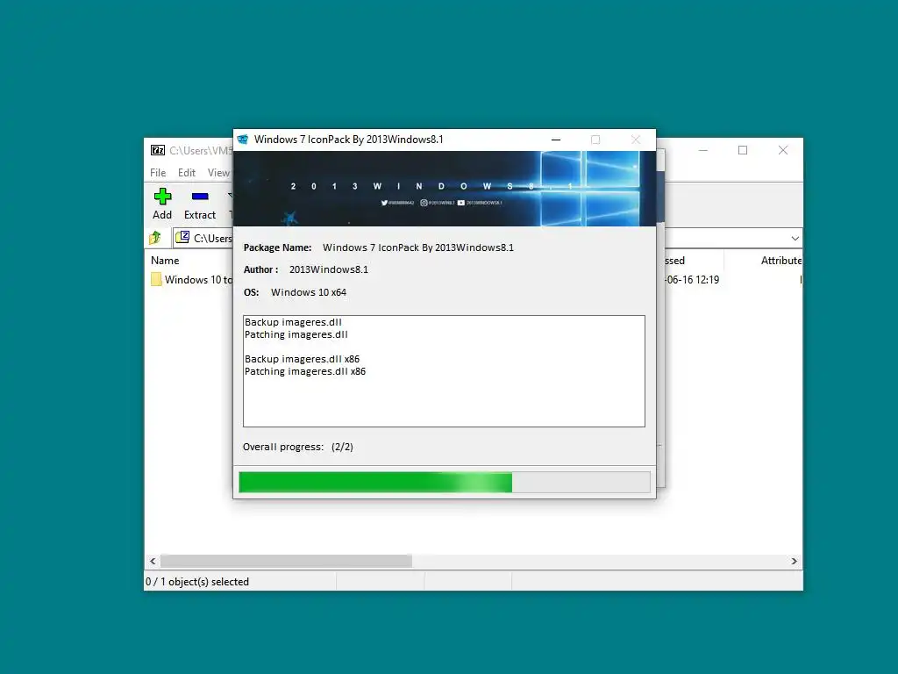Minimize the IconPack installer window
Viewport: 898px width, 674px height.
(555, 140)
